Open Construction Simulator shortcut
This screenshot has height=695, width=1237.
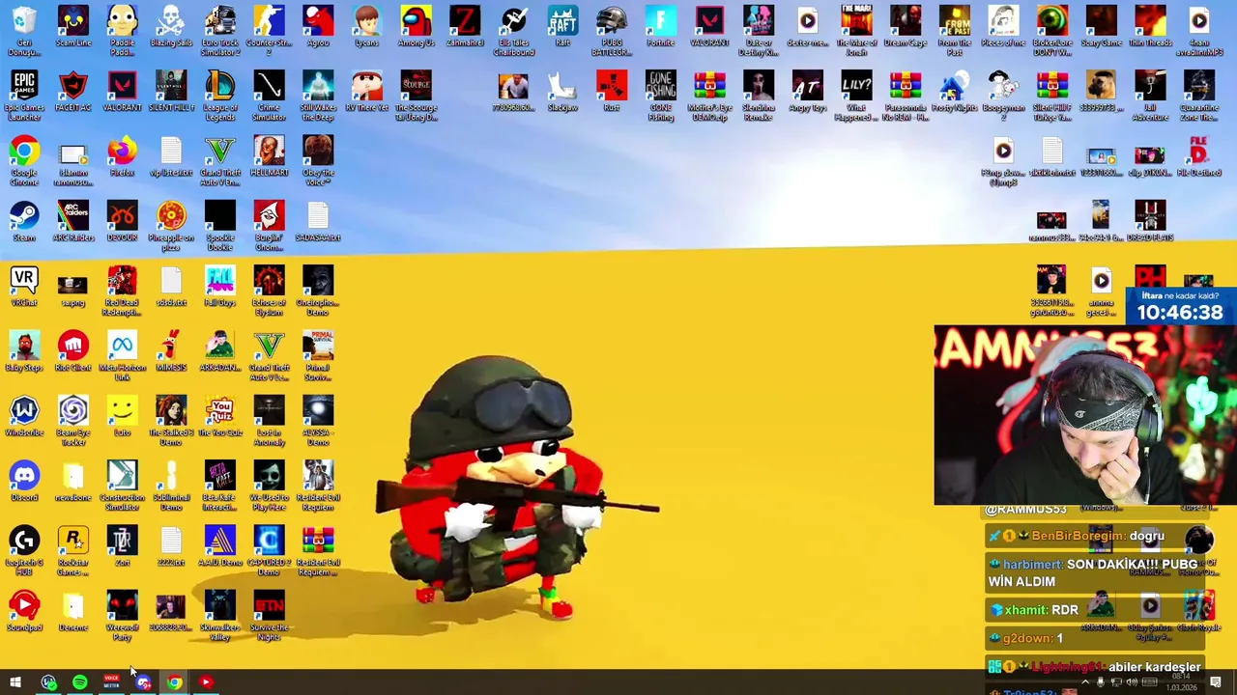(122, 486)
